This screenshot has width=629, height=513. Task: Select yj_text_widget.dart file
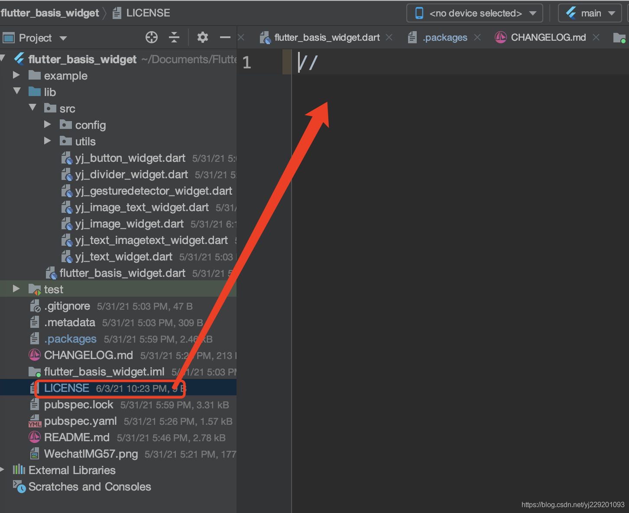(124, 257)
